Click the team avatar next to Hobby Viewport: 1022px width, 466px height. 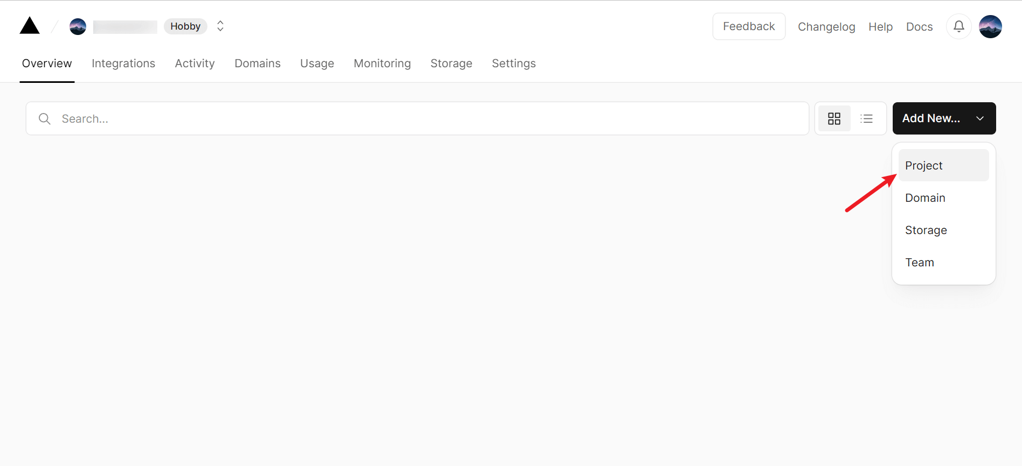tap(78, 26)
